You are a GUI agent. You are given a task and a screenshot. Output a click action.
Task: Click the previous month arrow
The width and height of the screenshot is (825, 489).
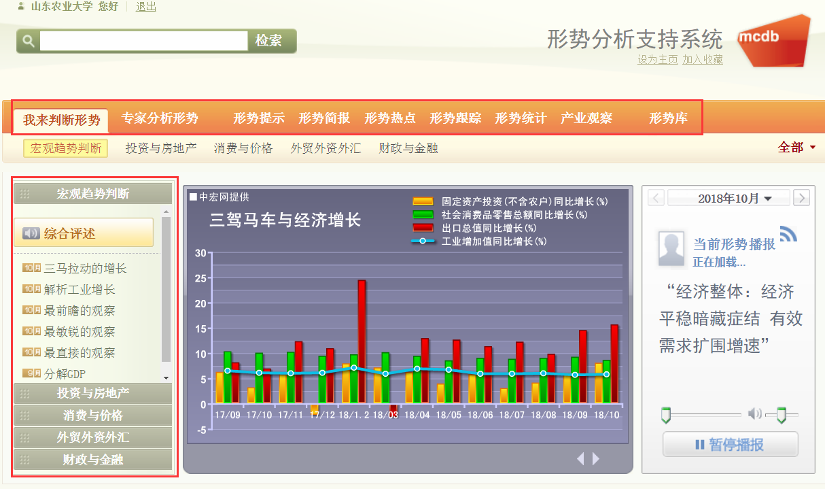click(x=656, y=199)
